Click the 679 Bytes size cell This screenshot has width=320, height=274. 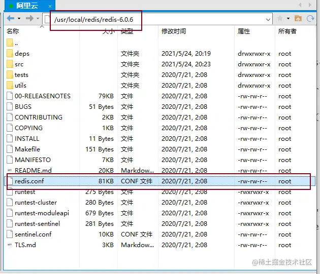[100, 213]
